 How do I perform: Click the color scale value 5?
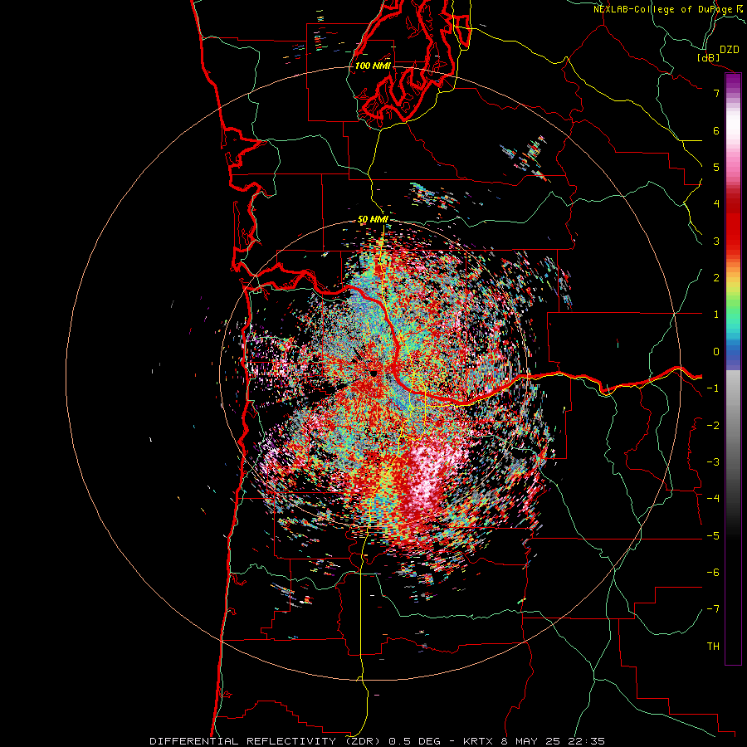716,167
